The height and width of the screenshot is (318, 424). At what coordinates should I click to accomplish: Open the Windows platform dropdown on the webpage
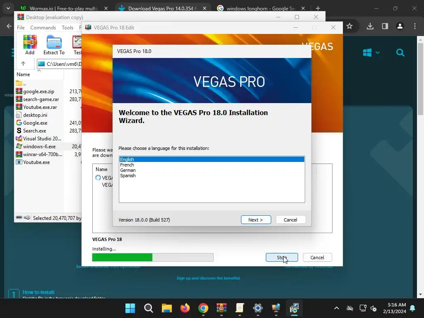pyautogui.click(x=371, y=53)
